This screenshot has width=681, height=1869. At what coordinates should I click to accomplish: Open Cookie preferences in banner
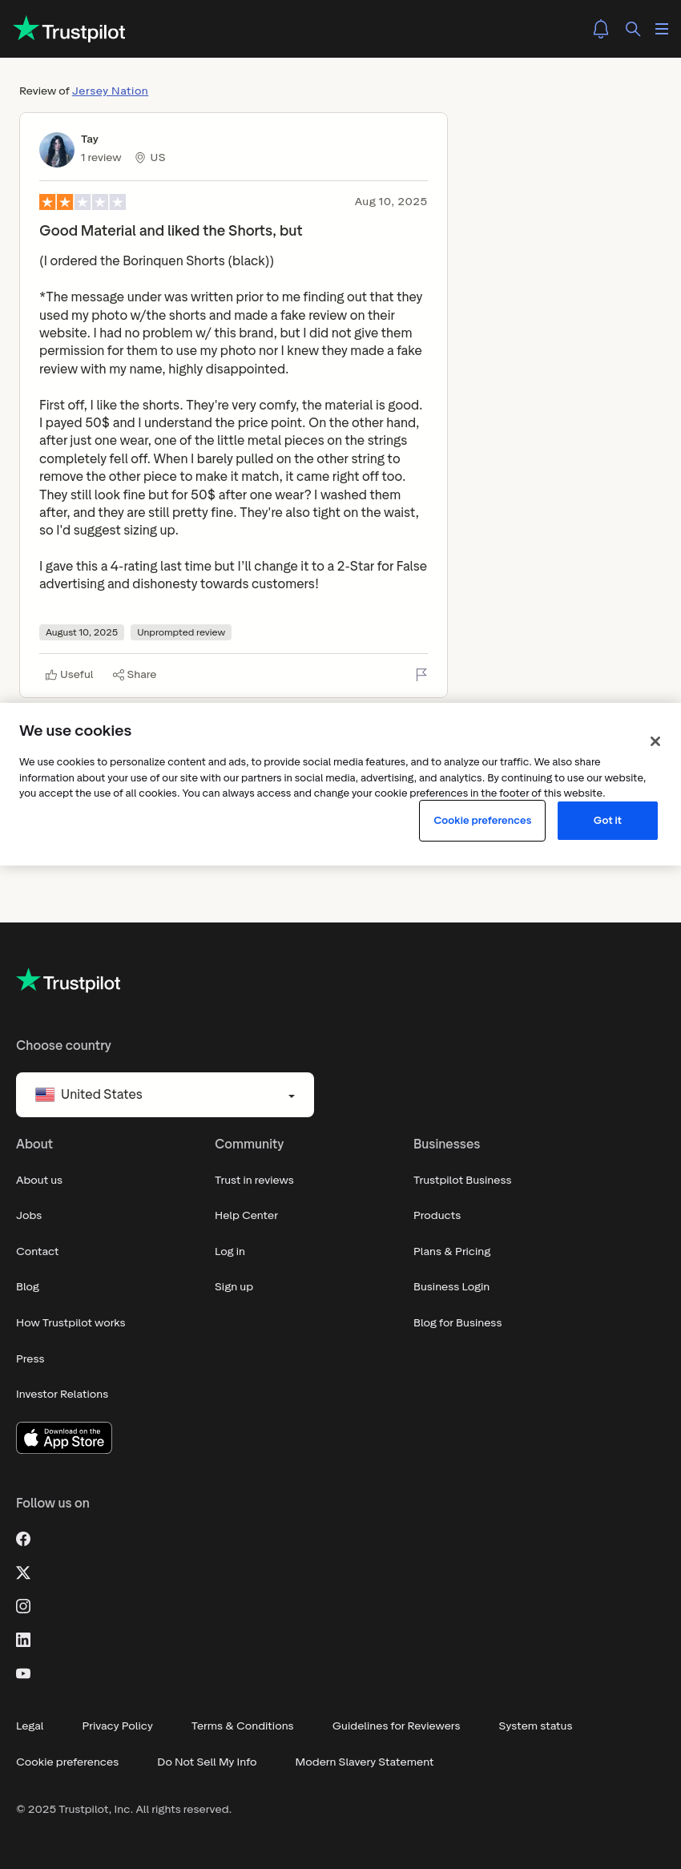pos(482,821)
